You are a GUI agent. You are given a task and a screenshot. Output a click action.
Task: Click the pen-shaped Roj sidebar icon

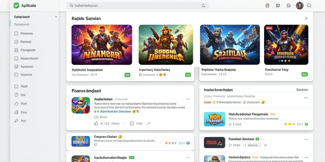pyautogui.click(x=16, y=121)
